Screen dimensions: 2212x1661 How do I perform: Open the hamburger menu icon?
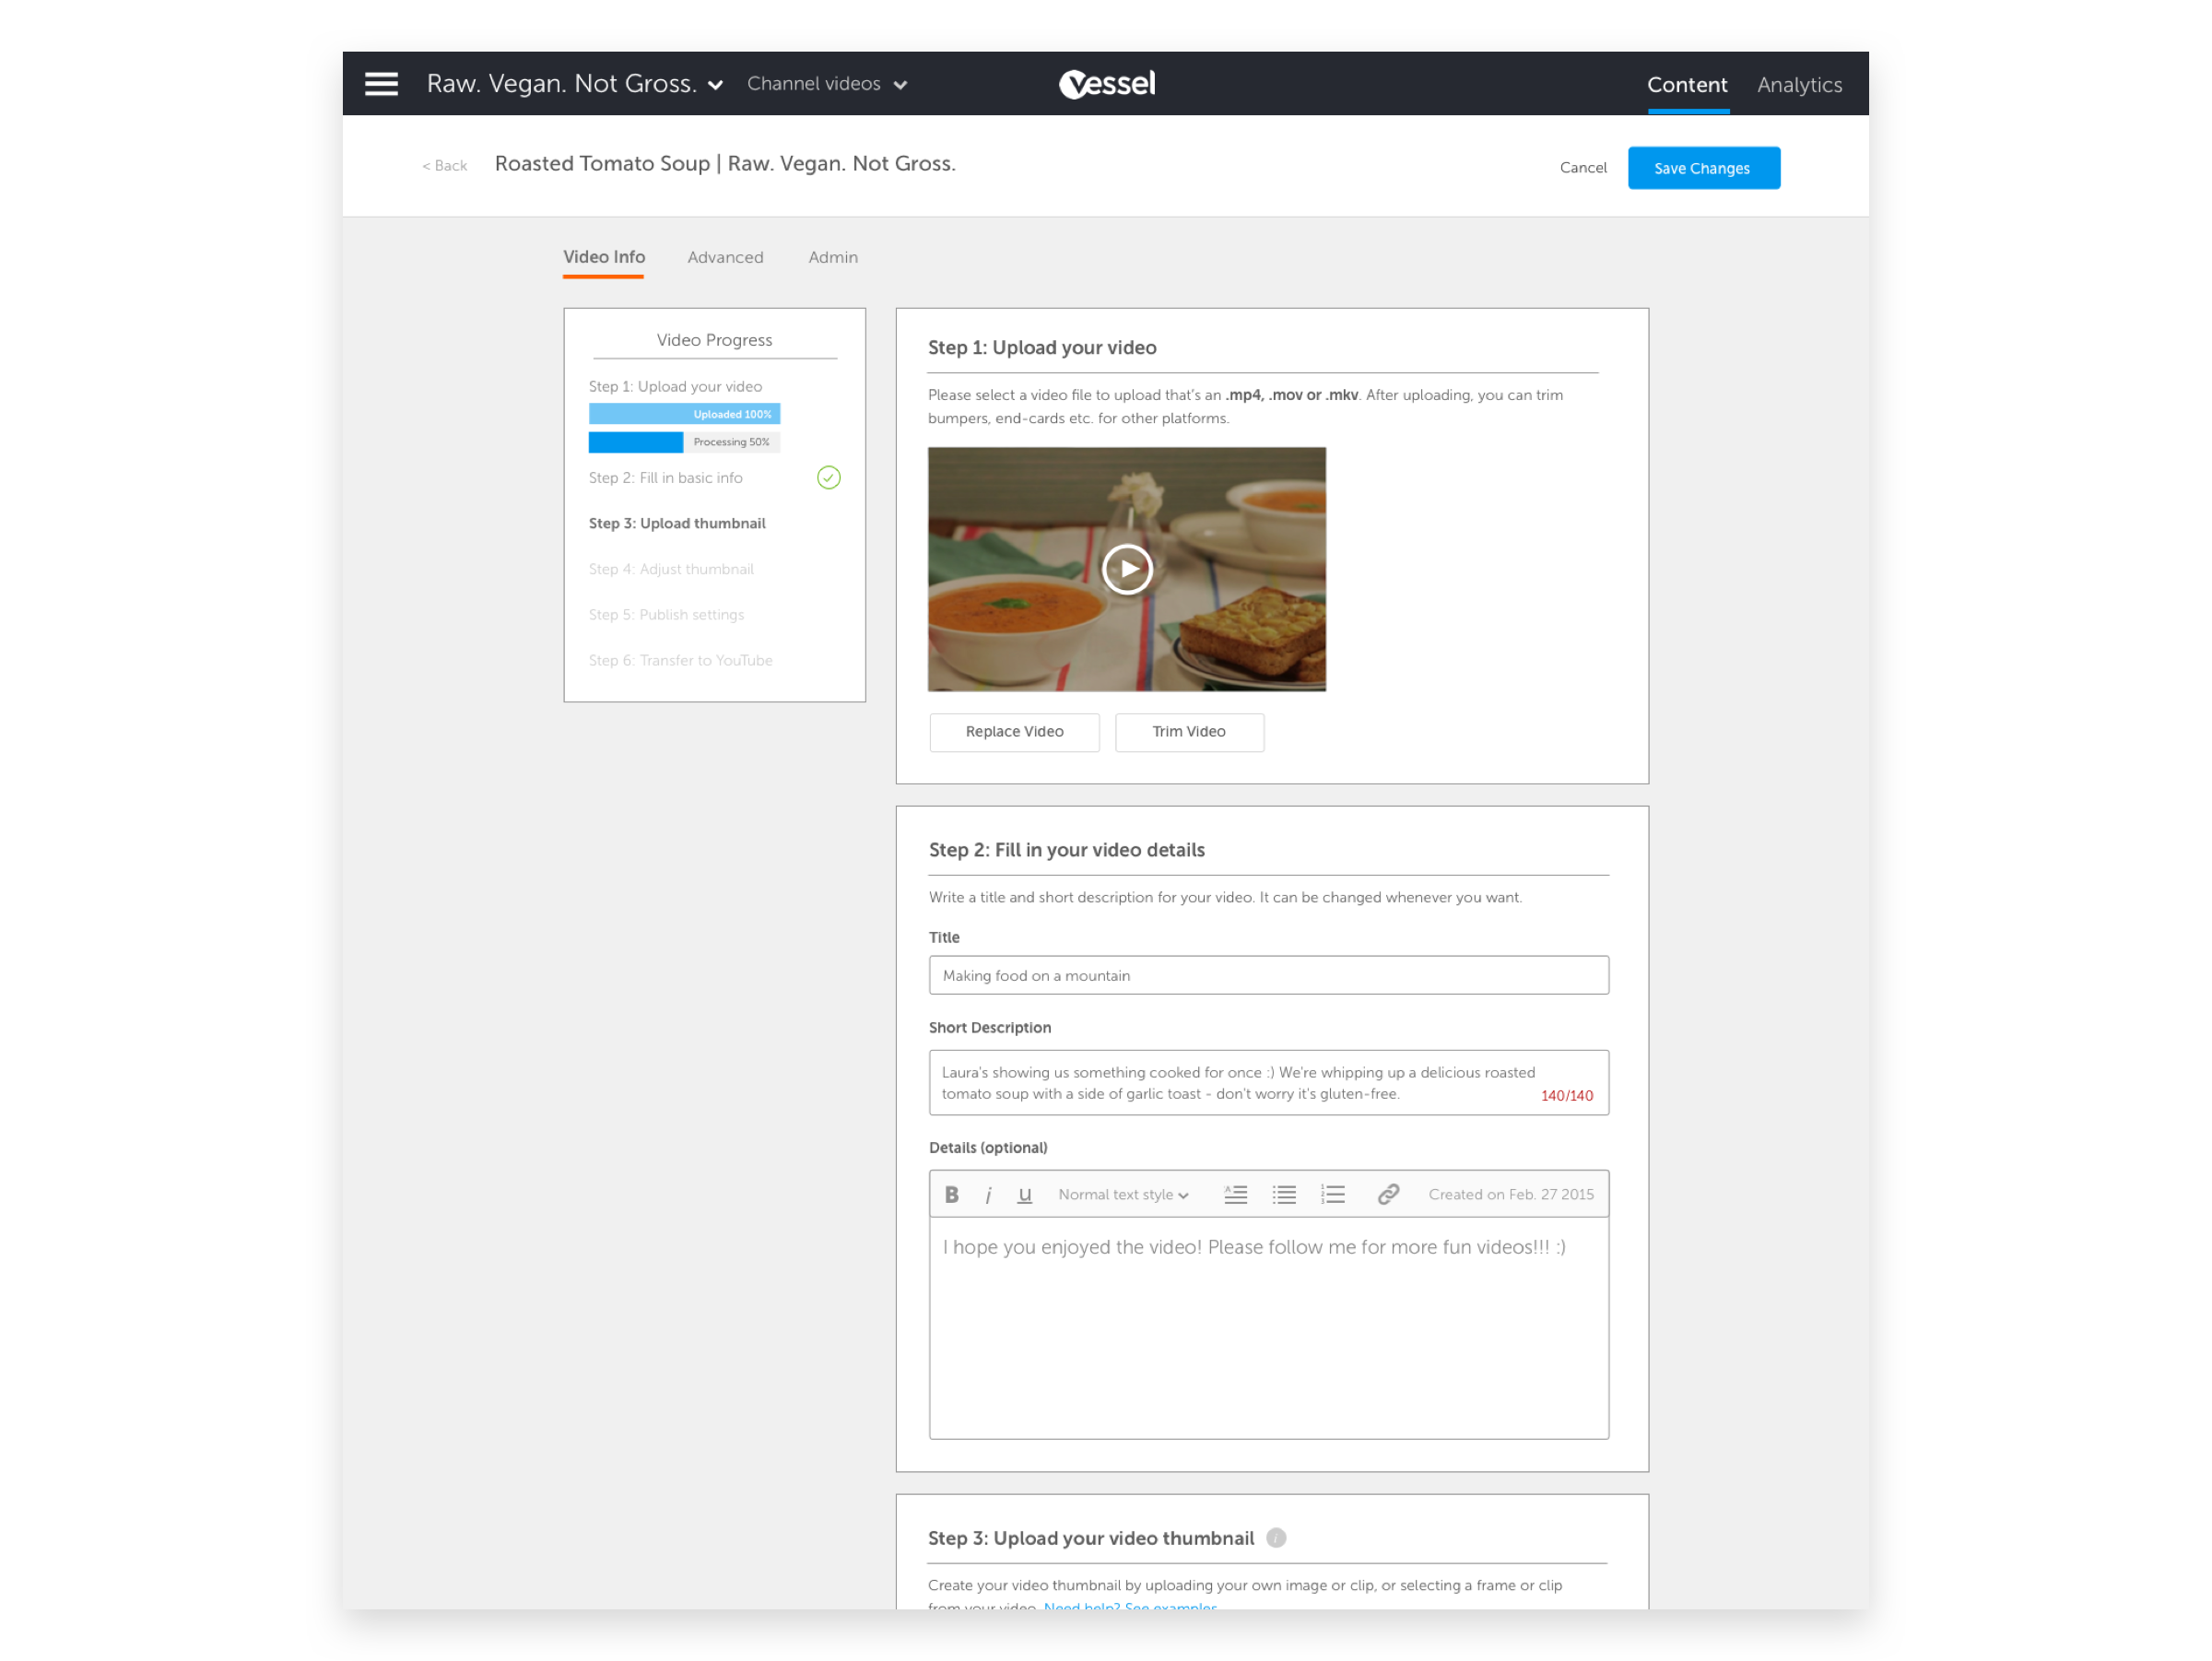click(381, 84)
